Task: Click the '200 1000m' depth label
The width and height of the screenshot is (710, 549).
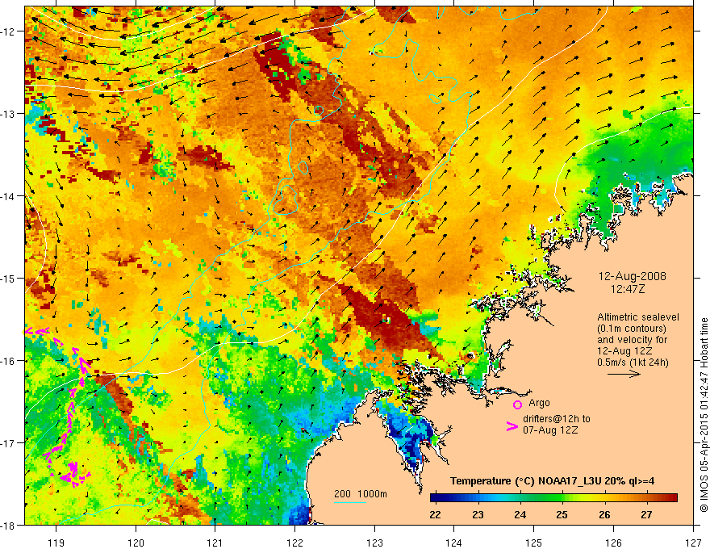Action: coord(361,494)
